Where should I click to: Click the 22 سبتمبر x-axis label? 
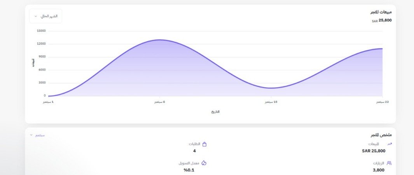383,102
